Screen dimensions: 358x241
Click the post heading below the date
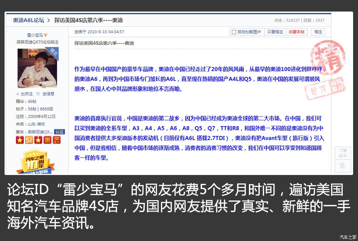(x=104, y=43)
